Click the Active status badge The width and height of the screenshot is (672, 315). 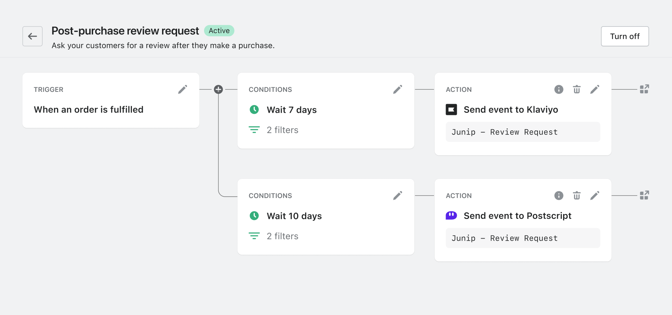click(219, 31)
